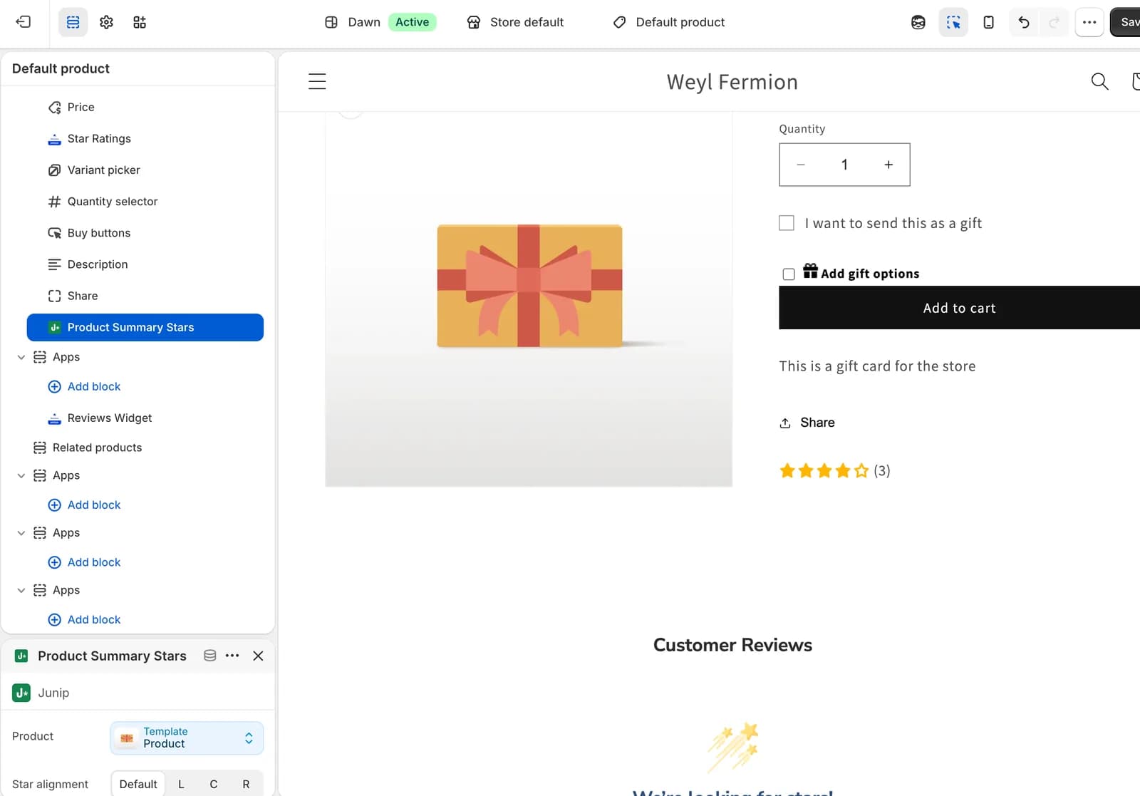Image resolution: width=1140 pixels, height=796 pixels.
Task: Click the quantity number input field
Action: point(844,165)
